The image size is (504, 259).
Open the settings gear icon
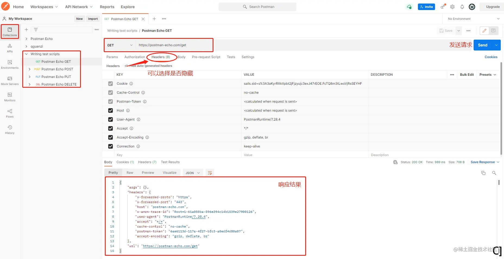tap(452, 7)
